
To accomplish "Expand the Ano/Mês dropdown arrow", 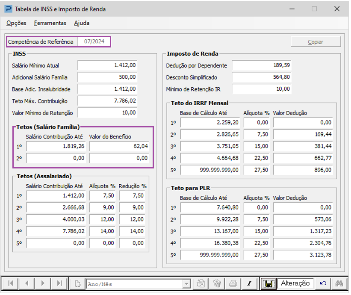I will pos(186,284).
